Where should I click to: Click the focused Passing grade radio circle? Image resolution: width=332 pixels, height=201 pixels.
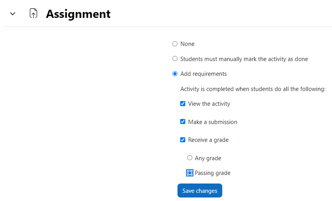190,173
